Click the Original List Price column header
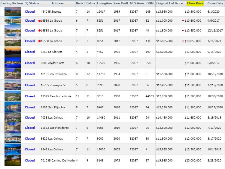 (169, 3)
